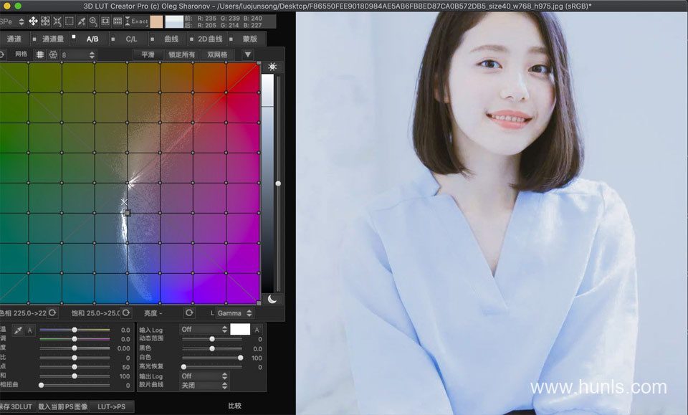
Task: Click the 黑色 black level slider handle
Action: pos(212,349)
